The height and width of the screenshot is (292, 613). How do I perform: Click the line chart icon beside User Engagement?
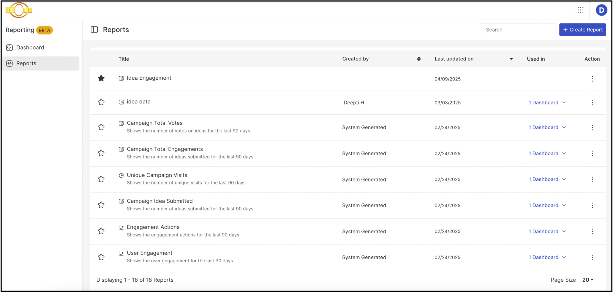coord(121,253)
